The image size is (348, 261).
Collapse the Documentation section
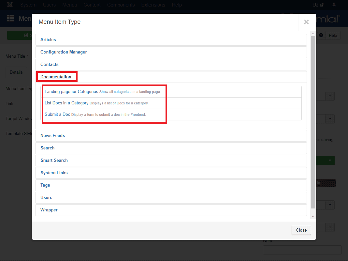56,77
